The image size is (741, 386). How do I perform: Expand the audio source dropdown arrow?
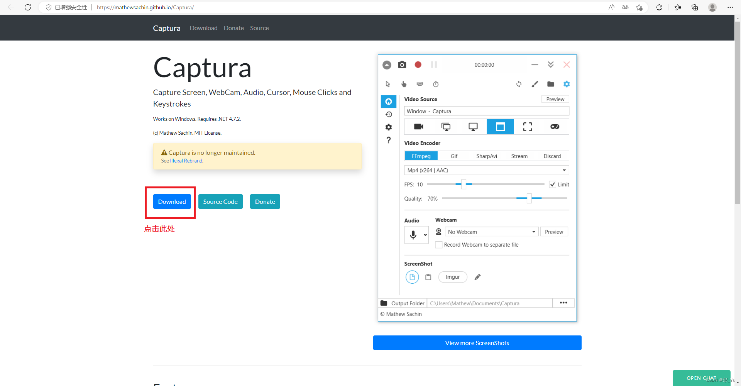coord(425,235)
